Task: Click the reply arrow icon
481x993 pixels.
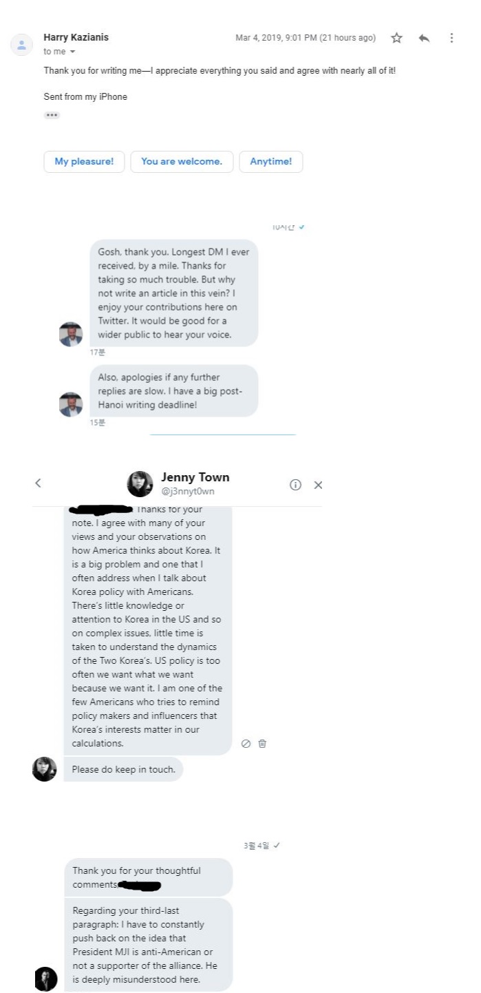Action: pos(424,38)
